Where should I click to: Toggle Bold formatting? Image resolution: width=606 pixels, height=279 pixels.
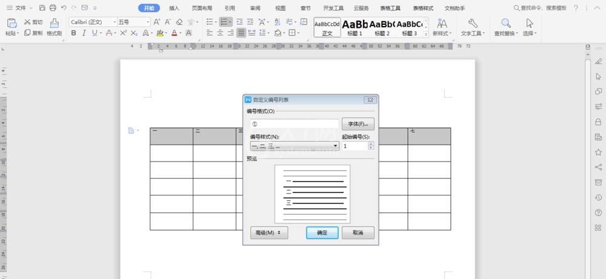click(x=74, y=33)
